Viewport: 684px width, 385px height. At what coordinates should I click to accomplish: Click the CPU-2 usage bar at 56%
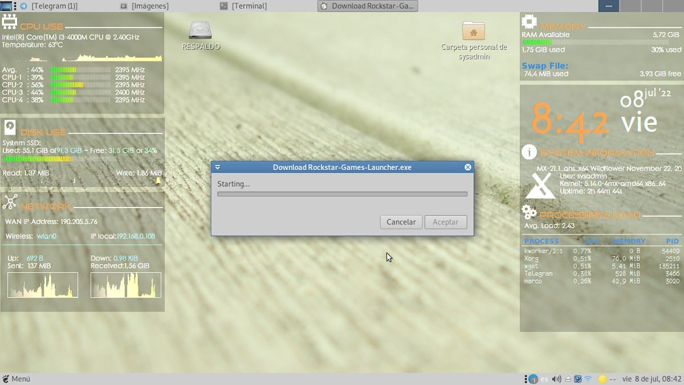click(80, 84)
